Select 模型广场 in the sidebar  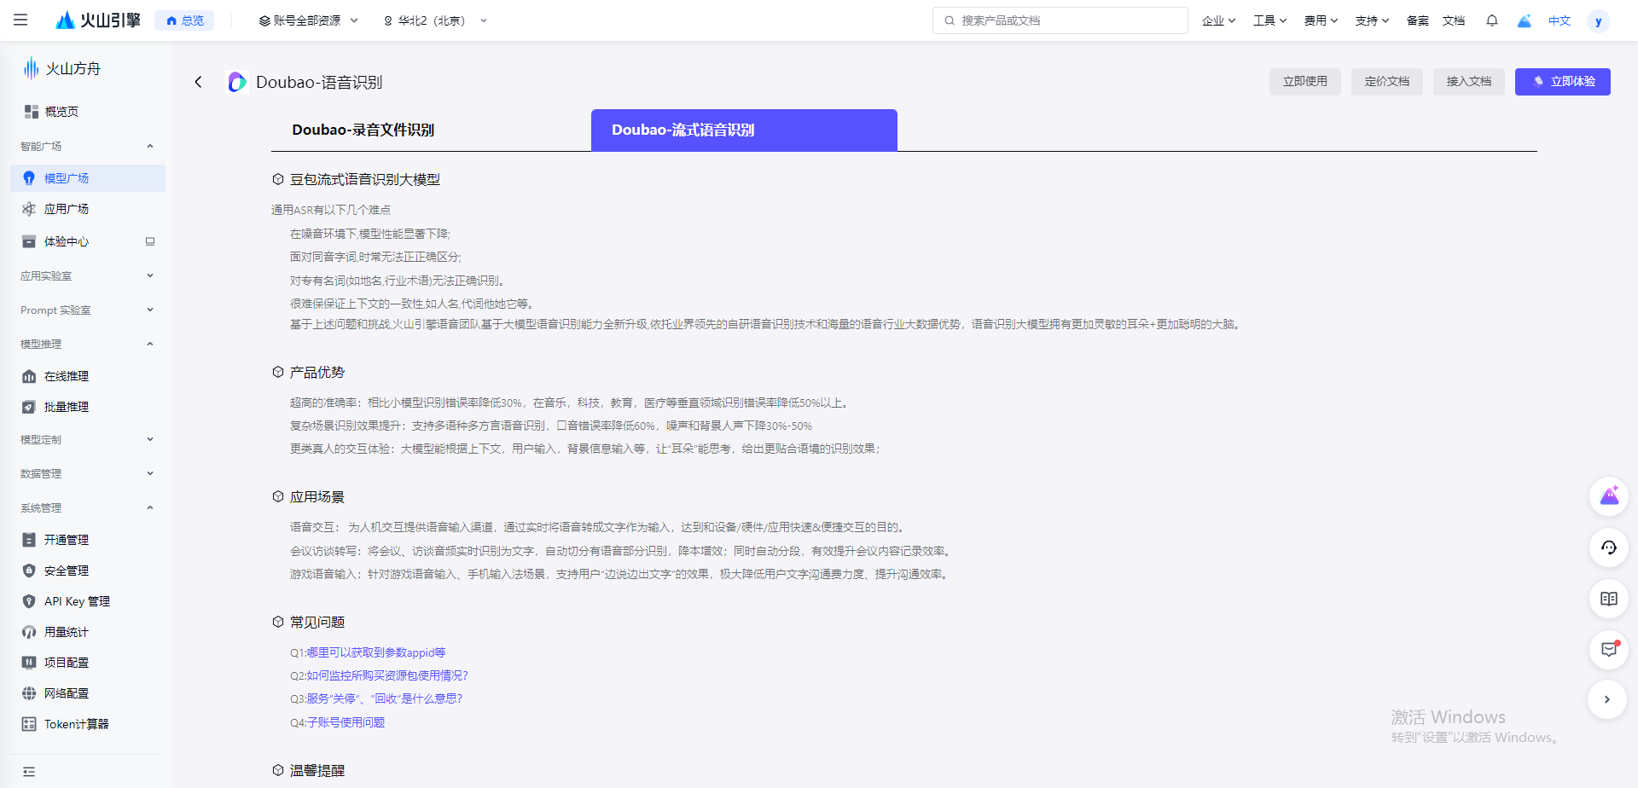88,178
